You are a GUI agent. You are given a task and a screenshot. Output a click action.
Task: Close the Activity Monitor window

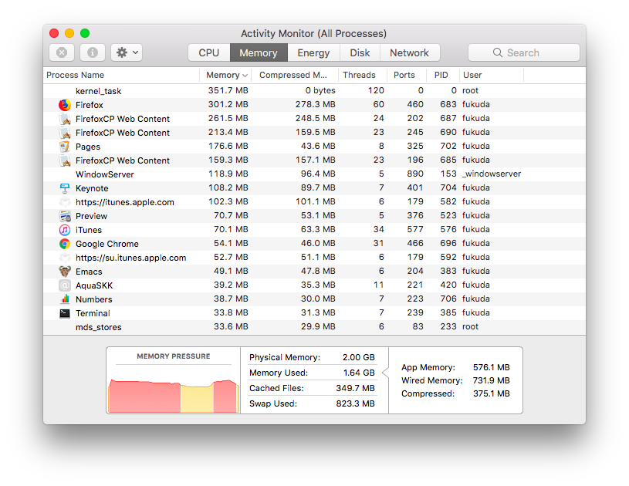pyautogui.click(x=54, y=33)
